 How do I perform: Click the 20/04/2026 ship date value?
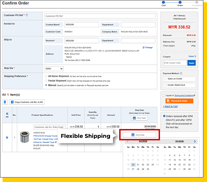coord(150,126)
